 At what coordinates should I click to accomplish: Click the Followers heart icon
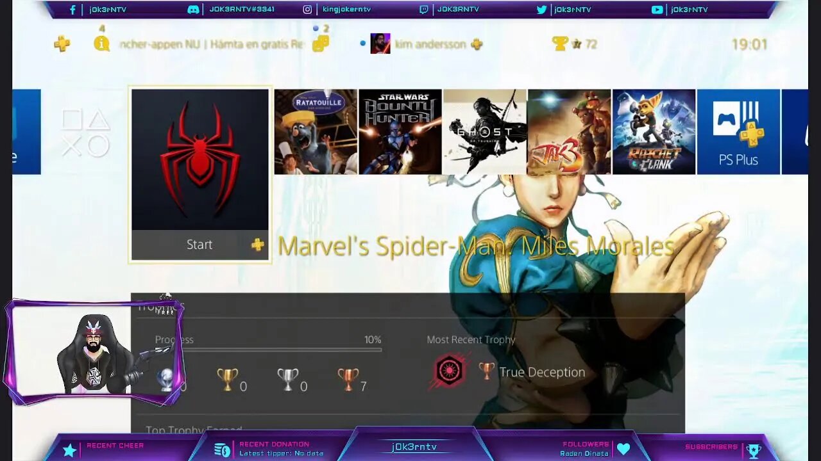pos(623,449)
